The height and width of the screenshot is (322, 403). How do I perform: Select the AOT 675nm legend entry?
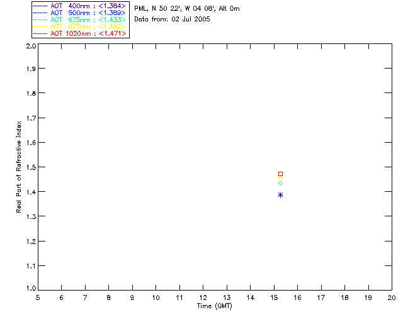coord(80,19)
